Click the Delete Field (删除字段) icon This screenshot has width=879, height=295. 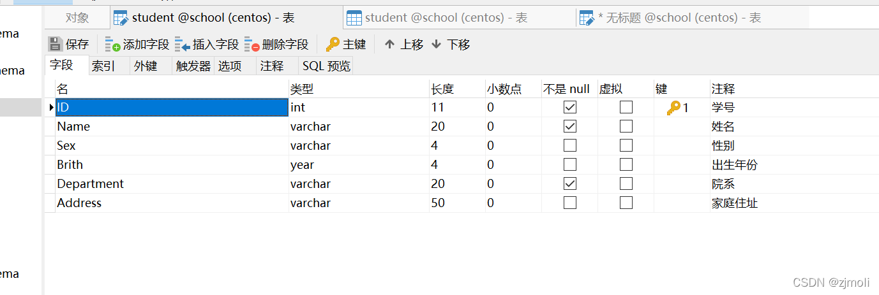point(252,45)
